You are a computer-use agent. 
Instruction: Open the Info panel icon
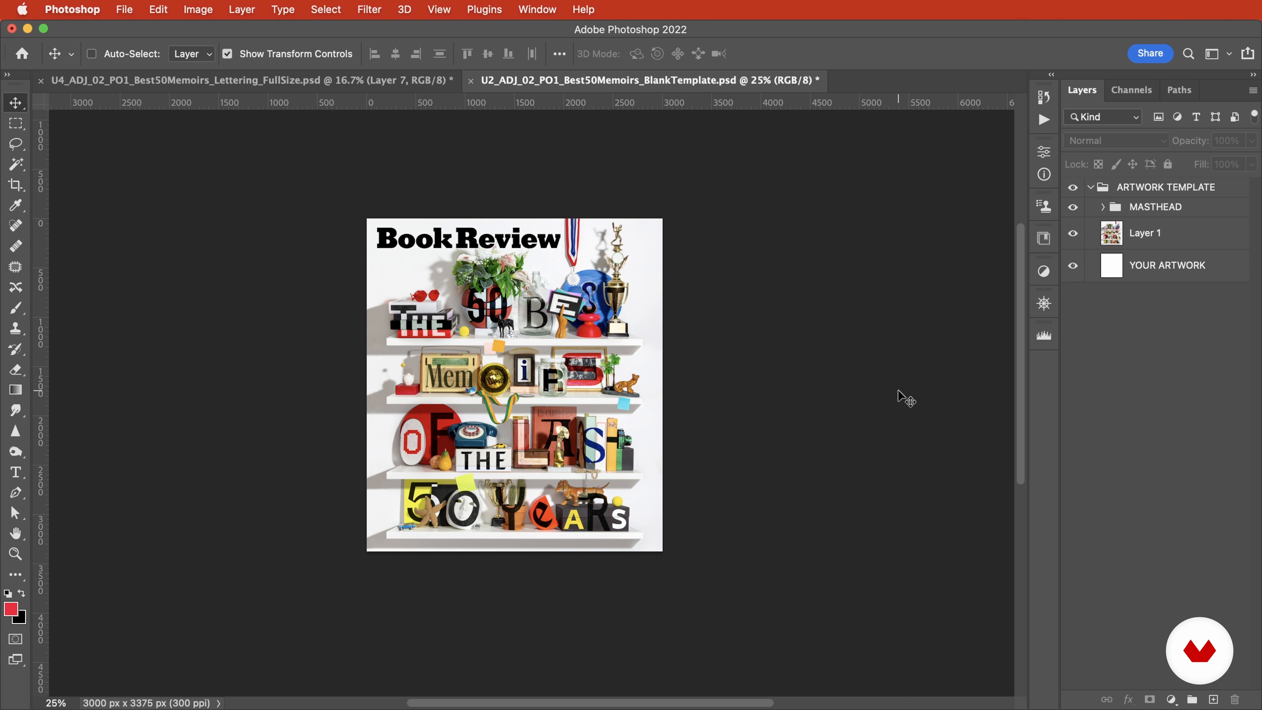pyautogui.click(x=1043, y=175)
